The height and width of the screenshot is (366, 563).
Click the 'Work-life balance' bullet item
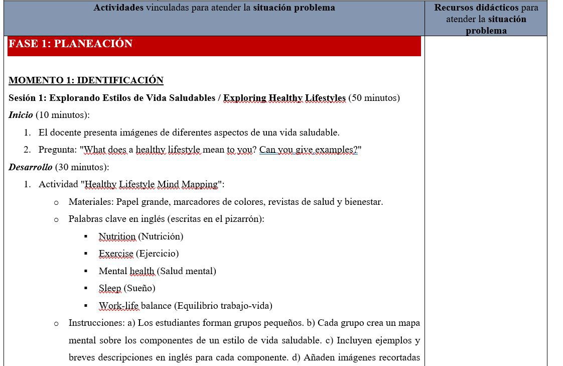185,306
